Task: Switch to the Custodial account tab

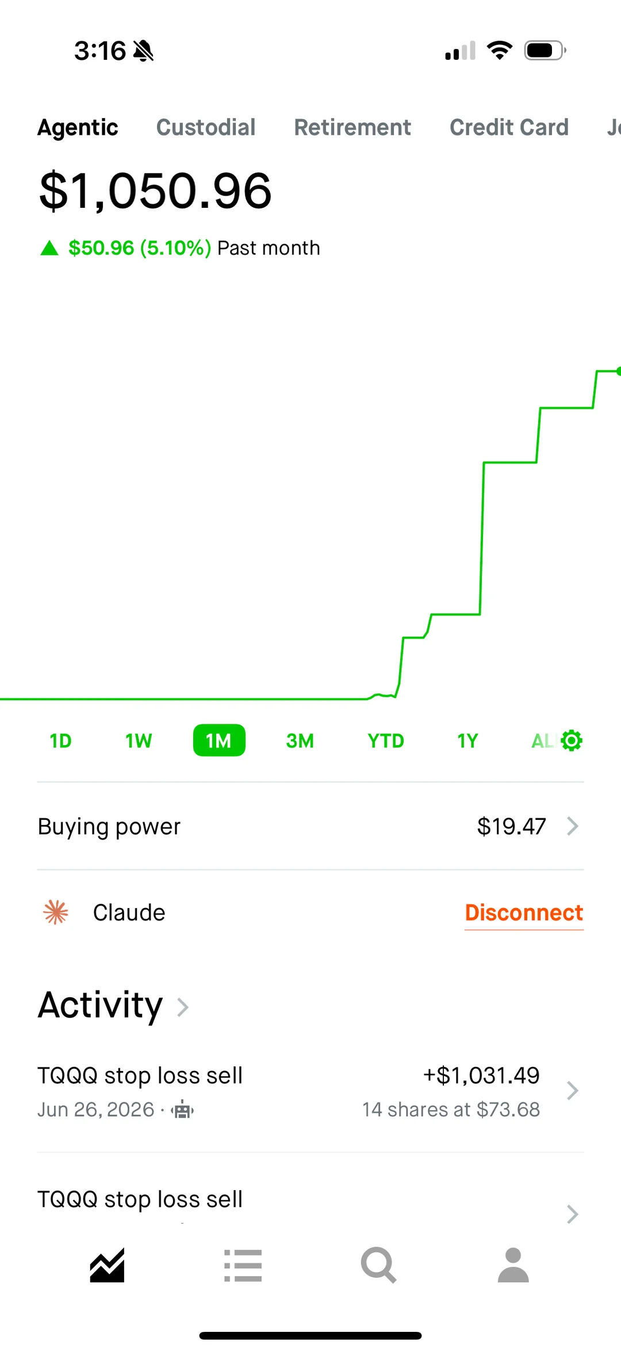Action: tap(206, 127)
